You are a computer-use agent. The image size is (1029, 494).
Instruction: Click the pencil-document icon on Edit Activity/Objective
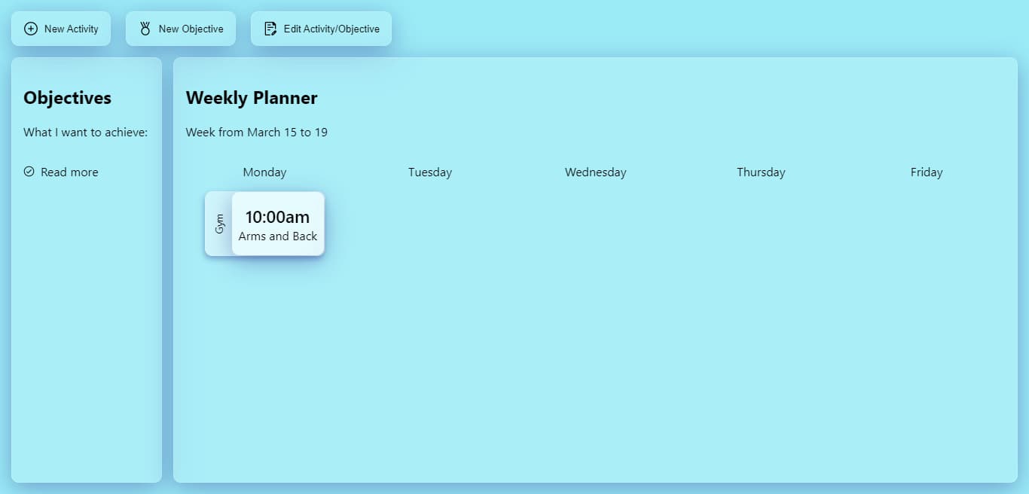(270, 29)
